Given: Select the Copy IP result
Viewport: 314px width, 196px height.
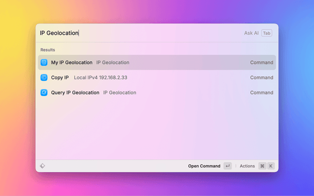Looking at the screenshot, I should [60, 77].
